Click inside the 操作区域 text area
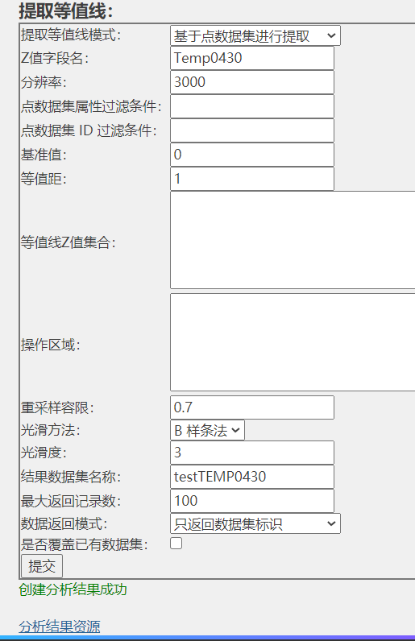This screenshot has height=641, width=415. pos(293,342)
